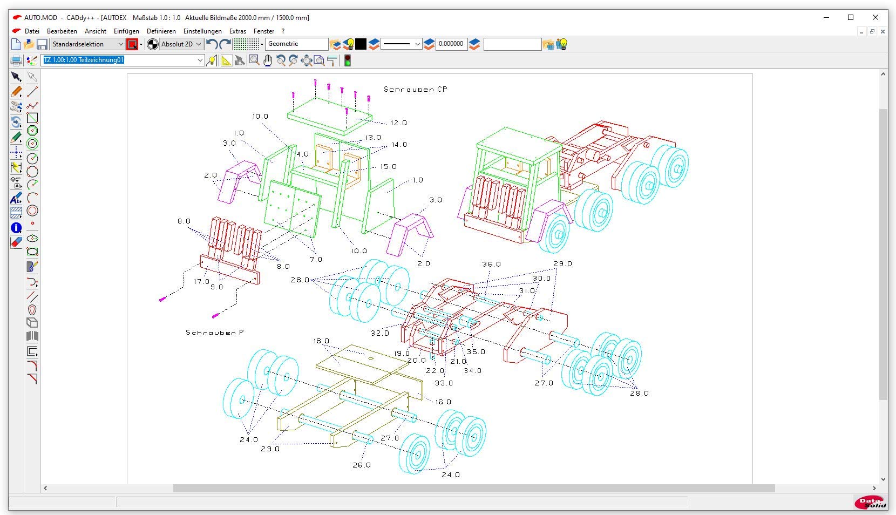The image size is (896, 515).
Task: Open the Absolut 2D coordinate dropdown
Action: coord(181,44)
